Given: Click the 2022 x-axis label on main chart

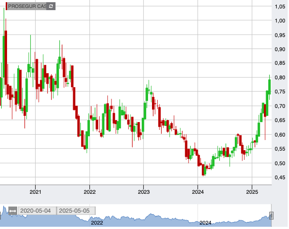Looking at the screenshot, I should [x=89, y=192].
